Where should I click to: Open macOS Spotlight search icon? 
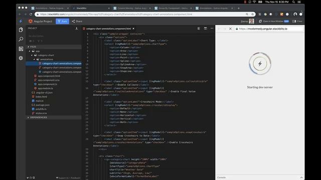coord(293,2)
